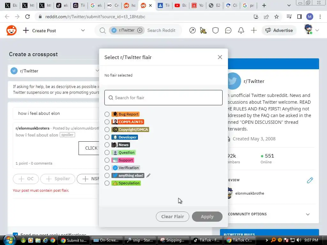Switch to the YouTube tab labeled Elc

(181, 5)
